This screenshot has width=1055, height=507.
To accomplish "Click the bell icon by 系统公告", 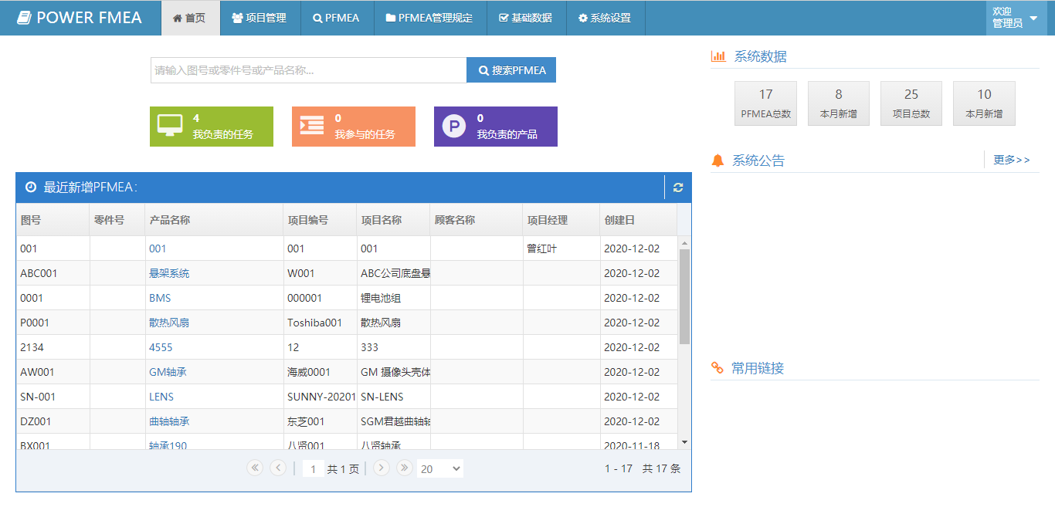I will click(x=718, y=161).
